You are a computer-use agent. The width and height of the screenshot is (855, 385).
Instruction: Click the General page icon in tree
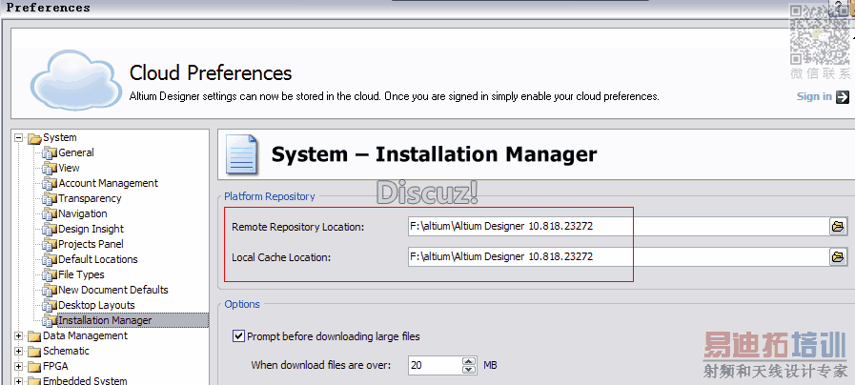pyautogui.click(x=51, y=152)
